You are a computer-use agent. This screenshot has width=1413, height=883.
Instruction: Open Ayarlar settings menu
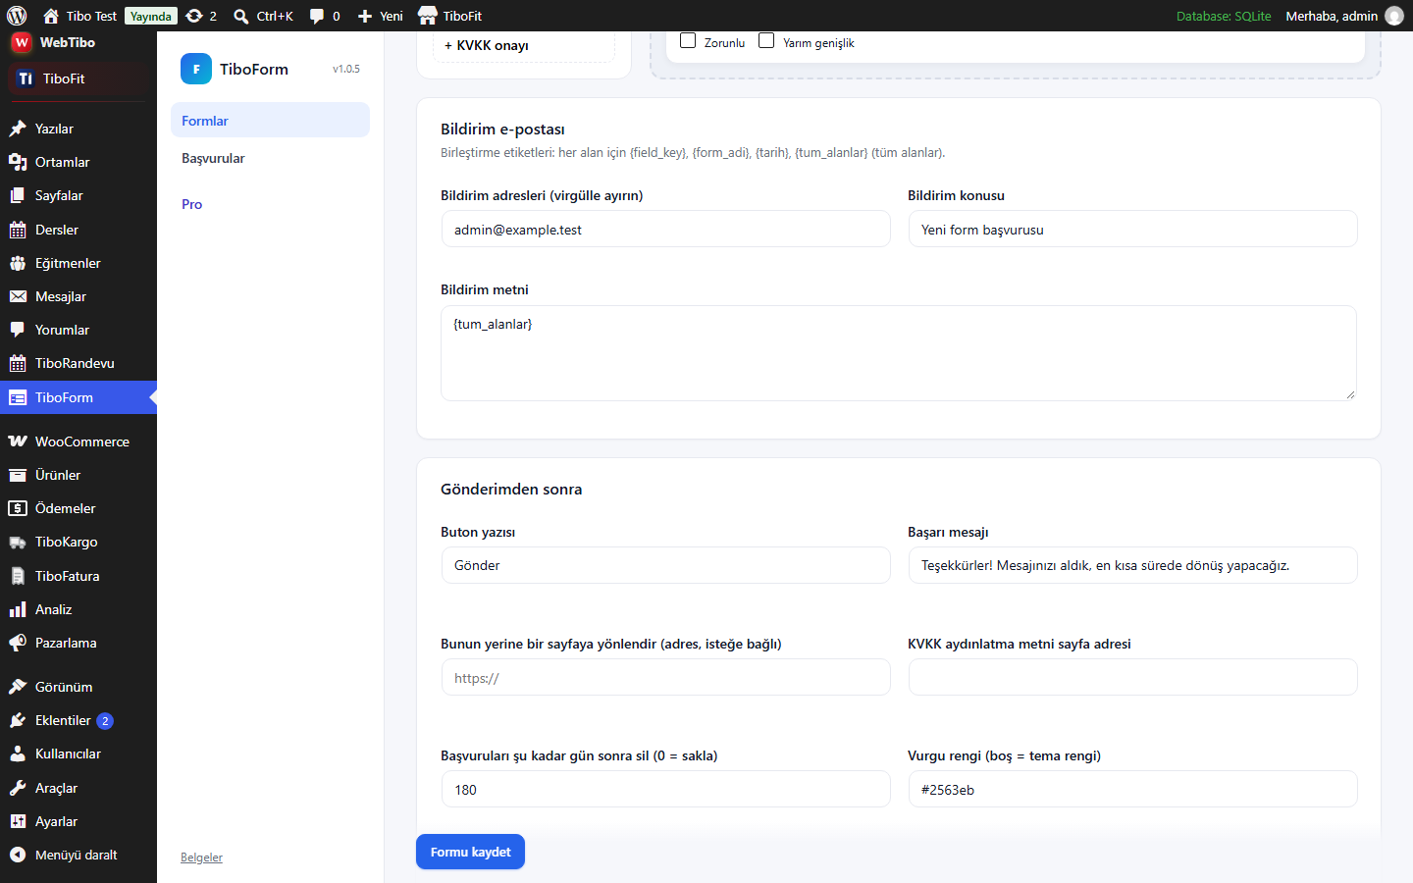click(x=78, y=821)
